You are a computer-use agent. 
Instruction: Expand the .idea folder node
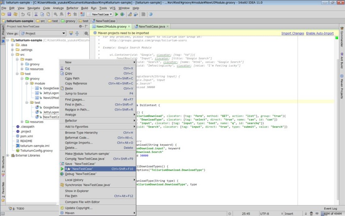coord(13,45)
